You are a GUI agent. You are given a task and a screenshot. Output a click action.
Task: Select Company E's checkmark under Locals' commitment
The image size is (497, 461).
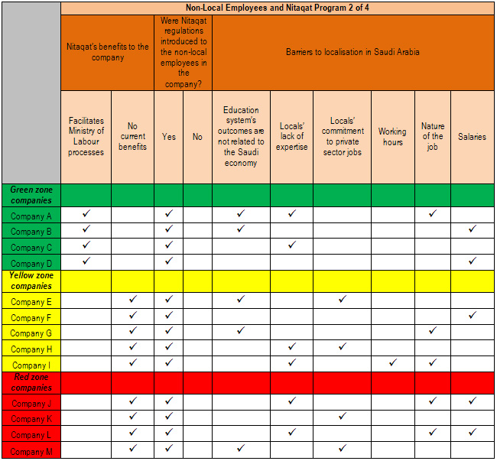tap(343, 299)
